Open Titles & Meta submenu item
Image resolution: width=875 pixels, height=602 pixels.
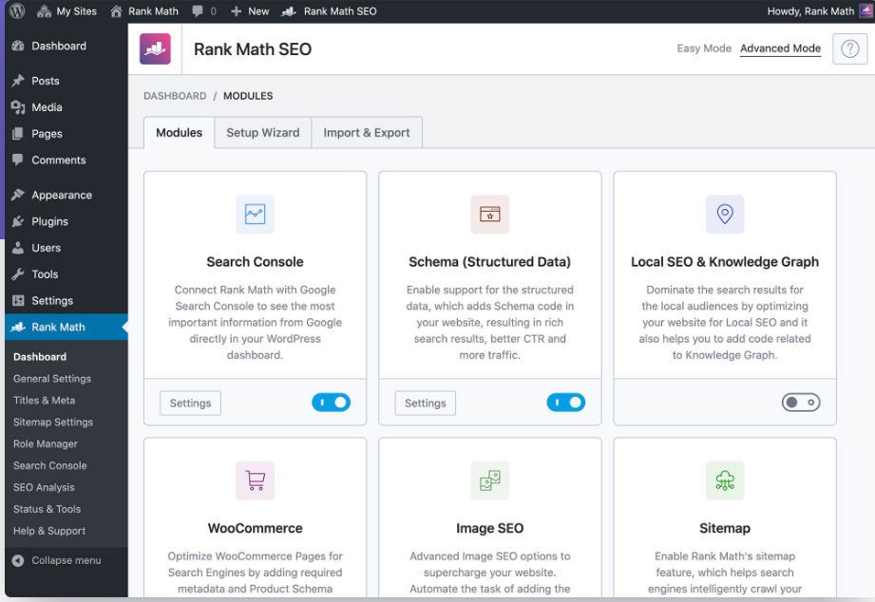pyautogui.click(x=44, y=400)
